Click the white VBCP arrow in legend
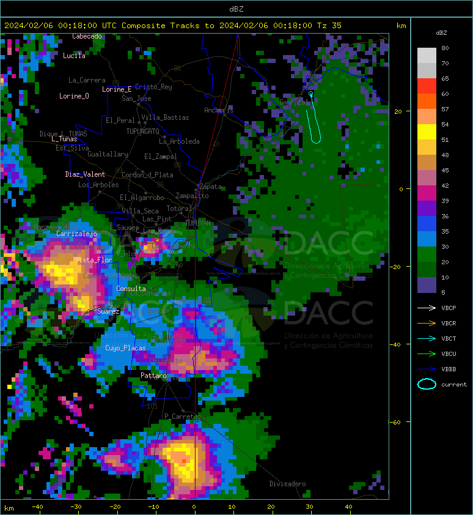This screenshot has height=515, width=473. (x=427, y=308)
